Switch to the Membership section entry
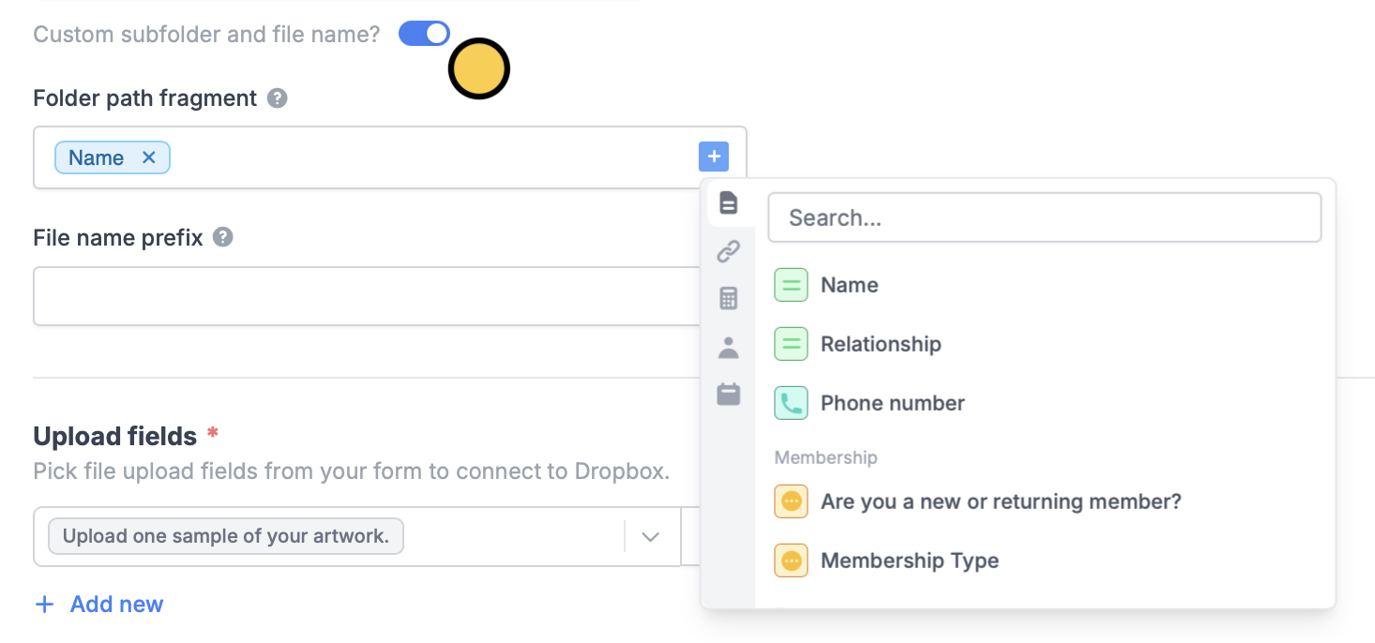 (x=825, y=457)
